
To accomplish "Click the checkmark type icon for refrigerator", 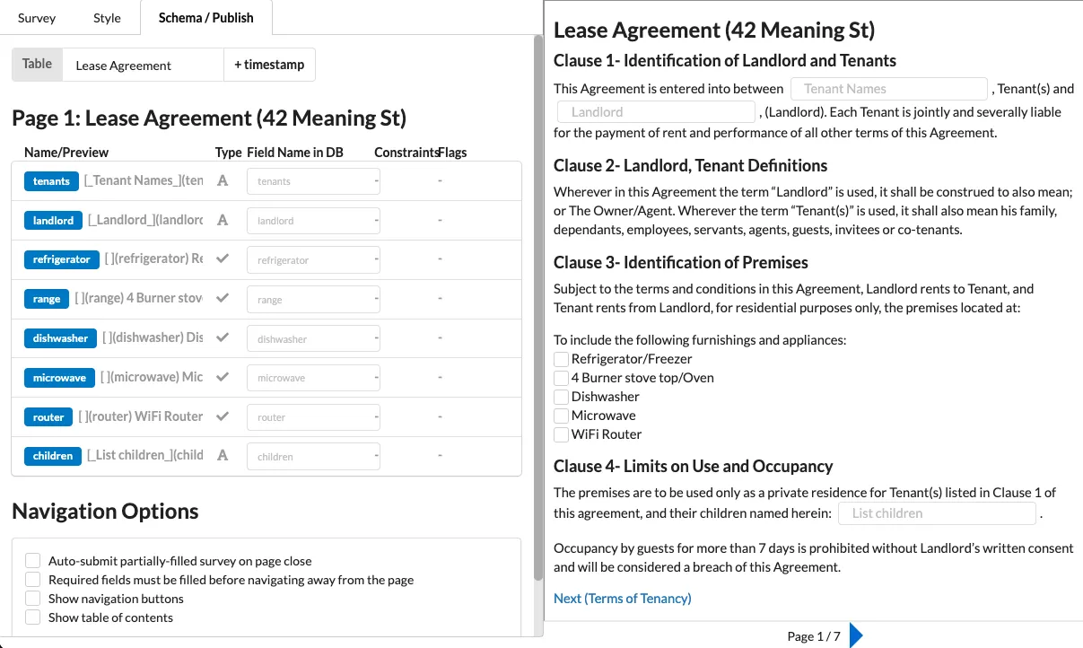I will [223, 259].
